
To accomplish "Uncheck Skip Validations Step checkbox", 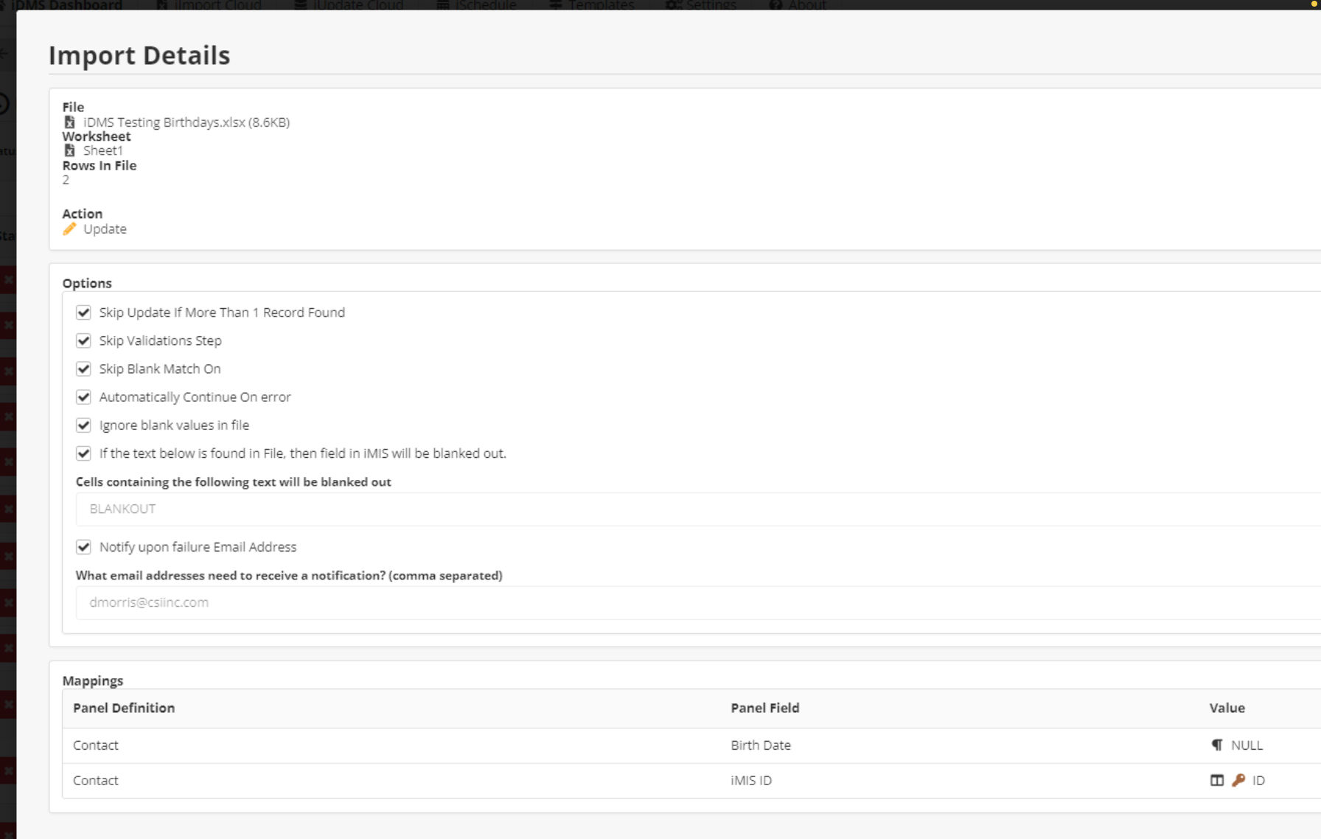I will (x=84, y=341).
